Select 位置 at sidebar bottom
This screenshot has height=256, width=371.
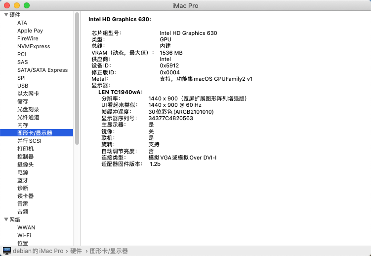pos(23,243)
